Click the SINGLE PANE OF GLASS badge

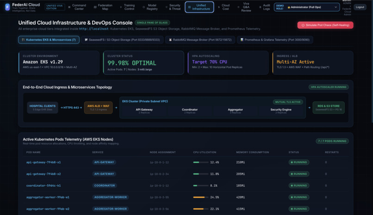point(152,23)
